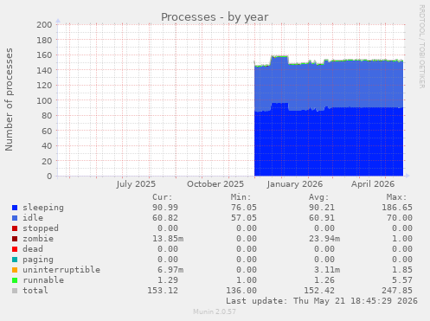Click zombie average value 23.94m
The height and width of the screenshot is (321, 430).
pyautogui.click(x=324, y=239)
